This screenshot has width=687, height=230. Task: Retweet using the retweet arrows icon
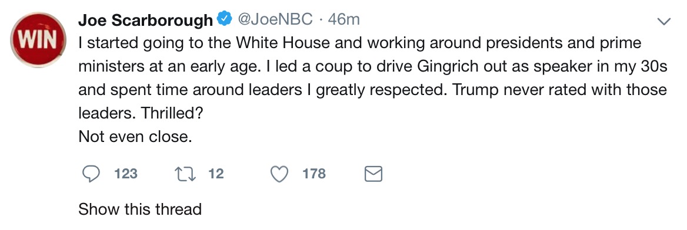pyautogui.click(x=185, y=174)
